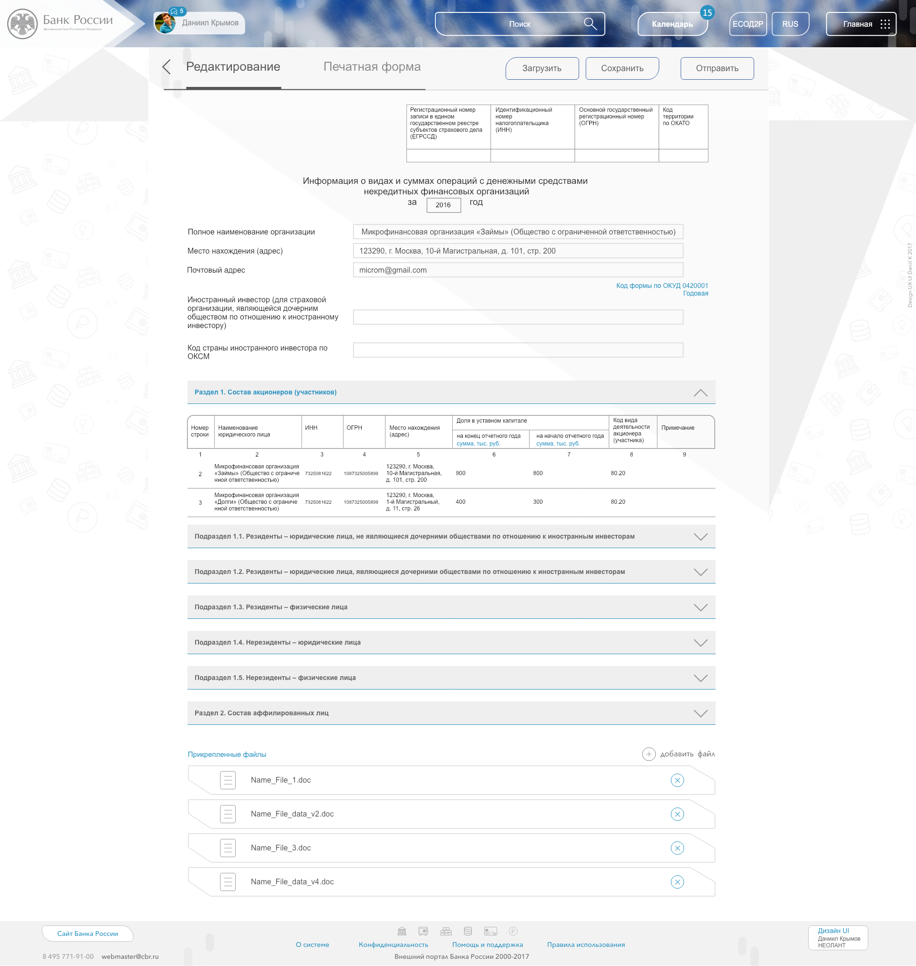Click the footer credit card icon

coord(490,931)
